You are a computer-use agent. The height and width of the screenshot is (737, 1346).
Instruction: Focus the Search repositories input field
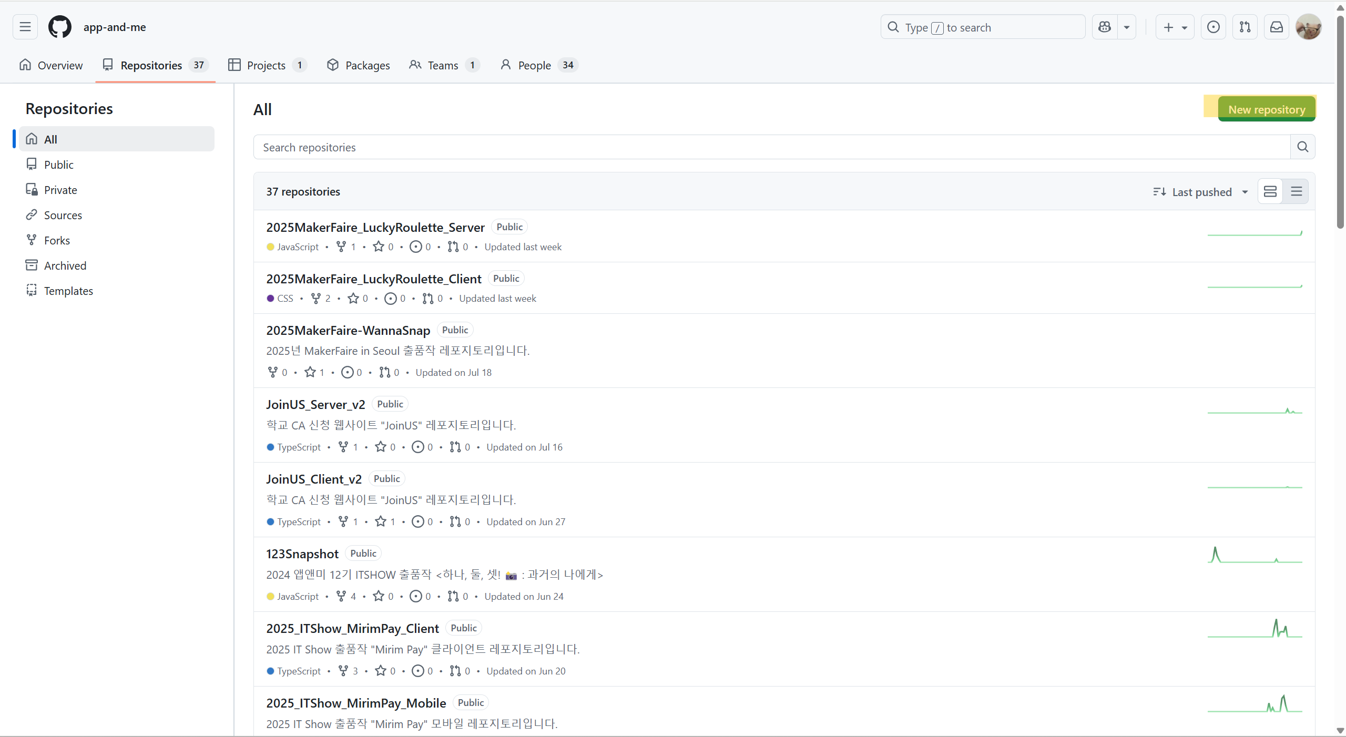tap(771, 147)
